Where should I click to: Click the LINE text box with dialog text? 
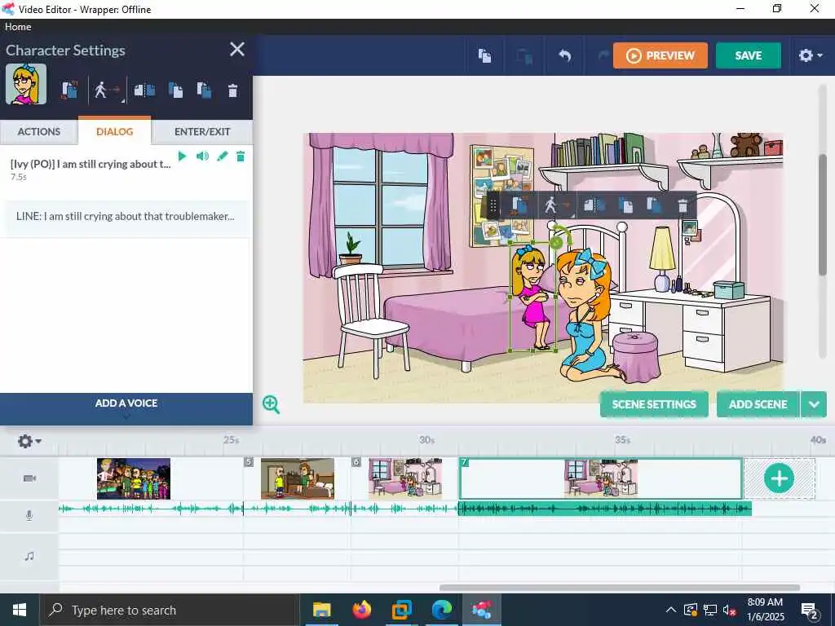pyautogui.click(x=126, y=217)
